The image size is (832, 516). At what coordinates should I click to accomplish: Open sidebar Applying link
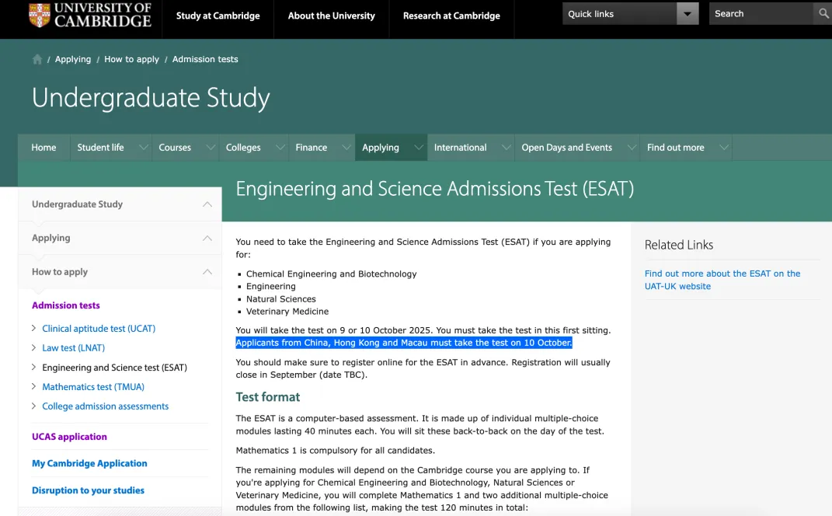tap(51, 238)
